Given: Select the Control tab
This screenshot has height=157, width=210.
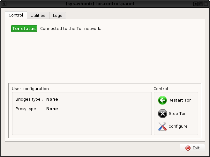Looking at the screenshot, I should point(16,15).
